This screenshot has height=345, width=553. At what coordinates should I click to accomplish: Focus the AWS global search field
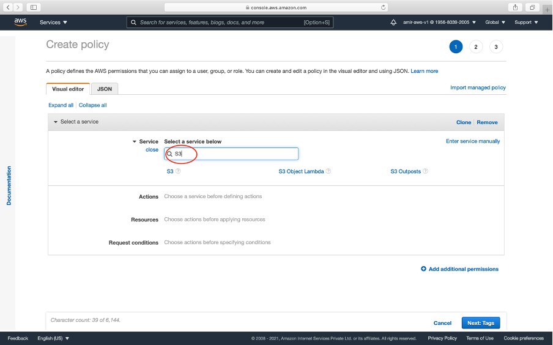(230, 22)
